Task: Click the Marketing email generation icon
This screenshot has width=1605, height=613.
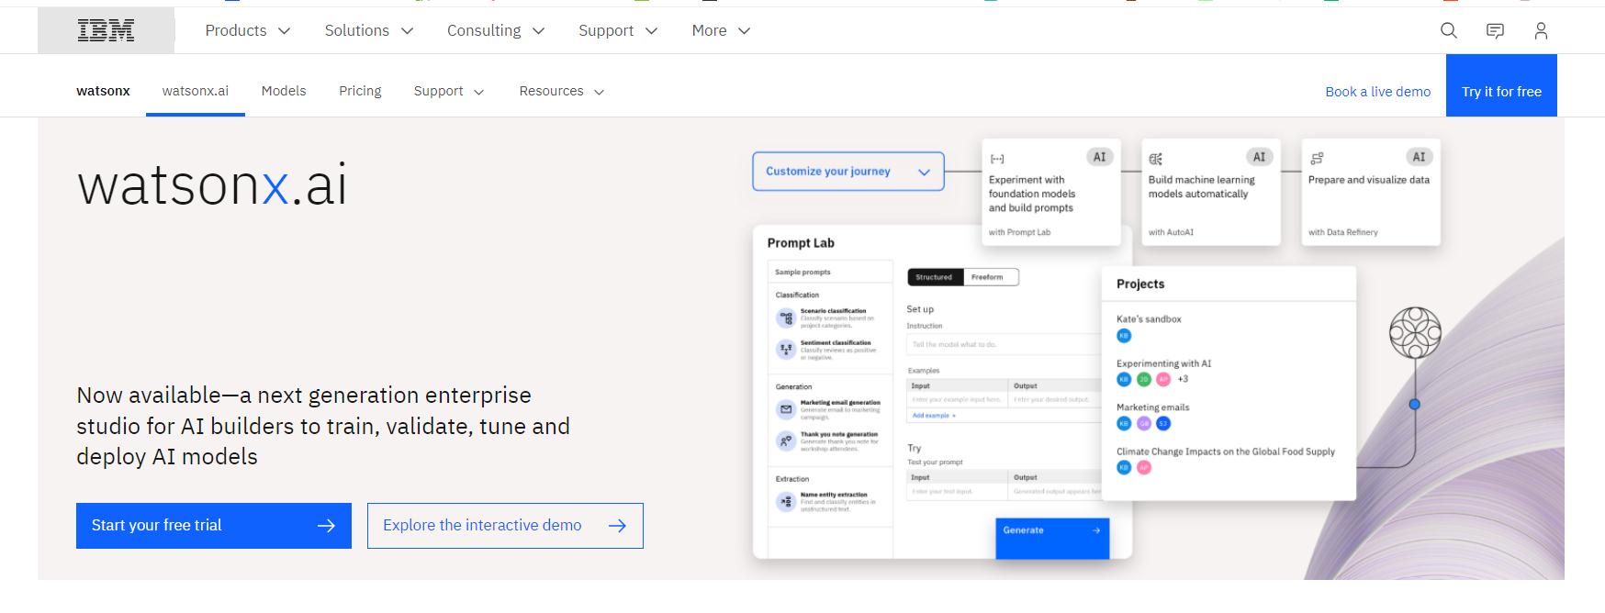Action: click(x=786, y=409)
